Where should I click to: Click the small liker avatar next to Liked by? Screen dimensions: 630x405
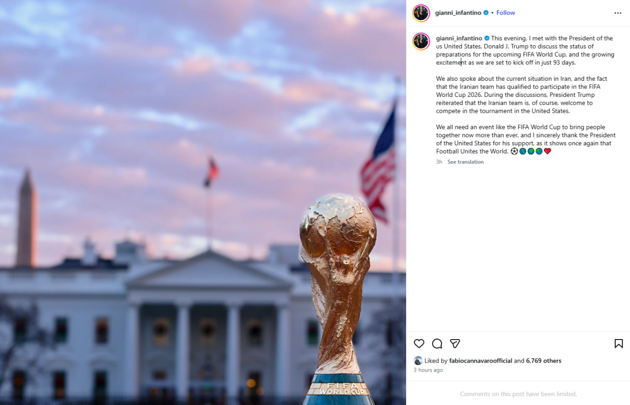point(418,361)
